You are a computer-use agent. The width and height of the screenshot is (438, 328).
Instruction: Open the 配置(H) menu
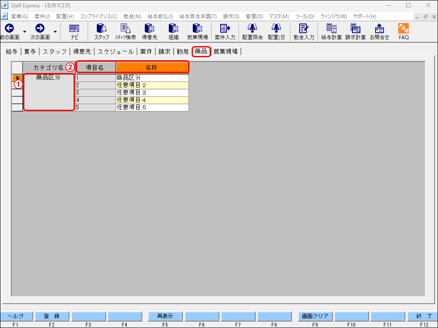point(65,17)
